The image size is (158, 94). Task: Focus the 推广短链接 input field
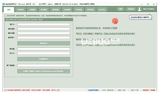[x=44, y=65]
